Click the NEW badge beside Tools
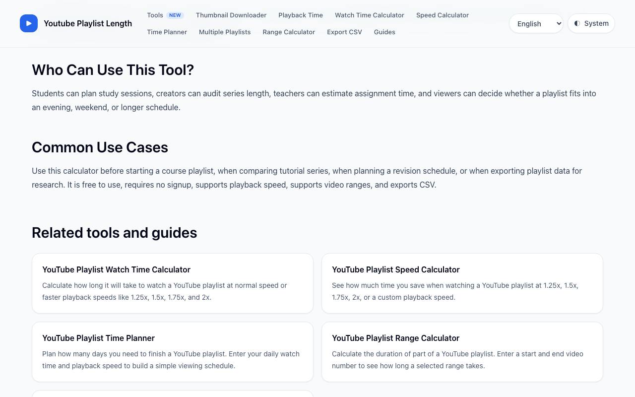Image resolution: width=635 pixels, height=397 pixels. click(x=175, y=15)
